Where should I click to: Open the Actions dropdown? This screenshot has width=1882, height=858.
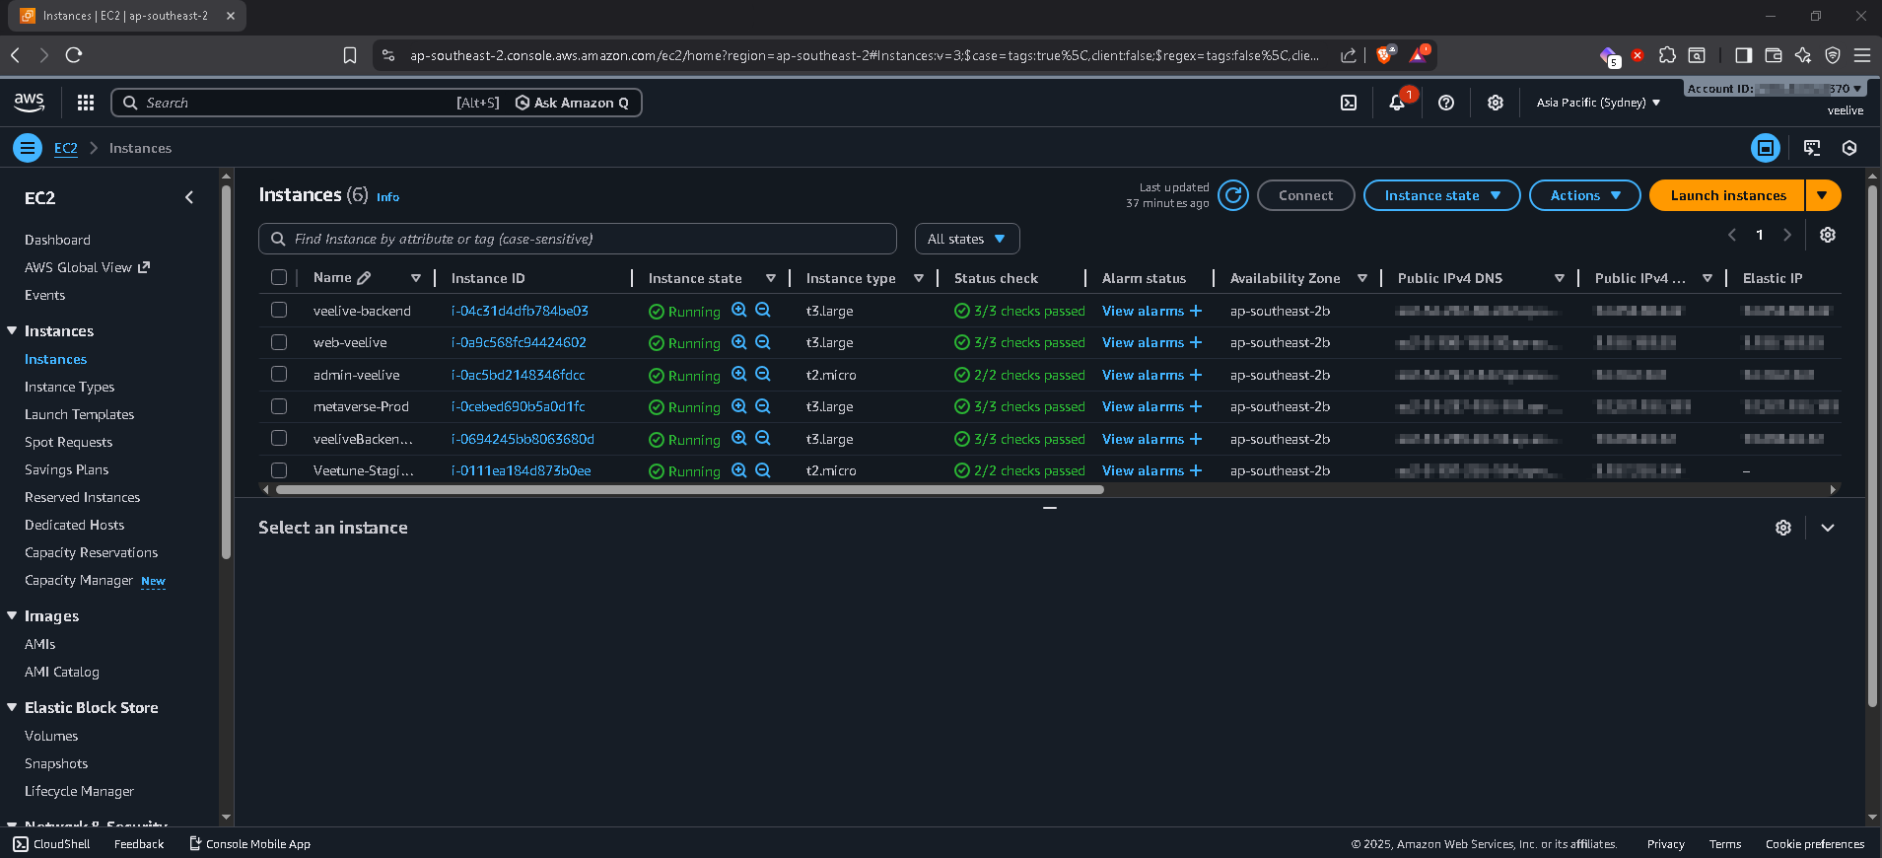click(1585, 195)
